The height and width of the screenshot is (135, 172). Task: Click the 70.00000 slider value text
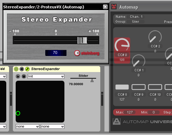point(76,84)
